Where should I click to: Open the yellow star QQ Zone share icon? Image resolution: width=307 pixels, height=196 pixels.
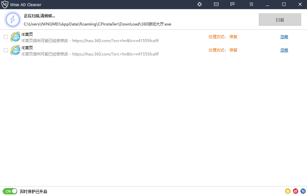pyautogui.click(x=288, y=191)
